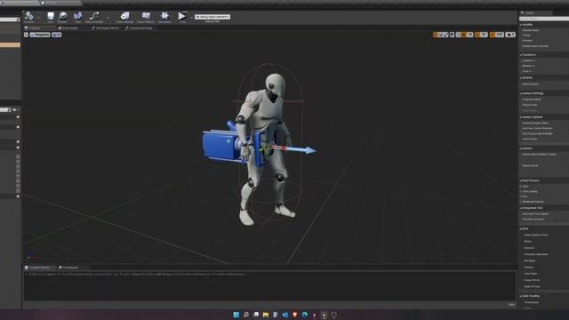Expand Chromatic Aberration under Lens
Screen dimensions: 569x320
pyautogui.click(x=535, y=254)
